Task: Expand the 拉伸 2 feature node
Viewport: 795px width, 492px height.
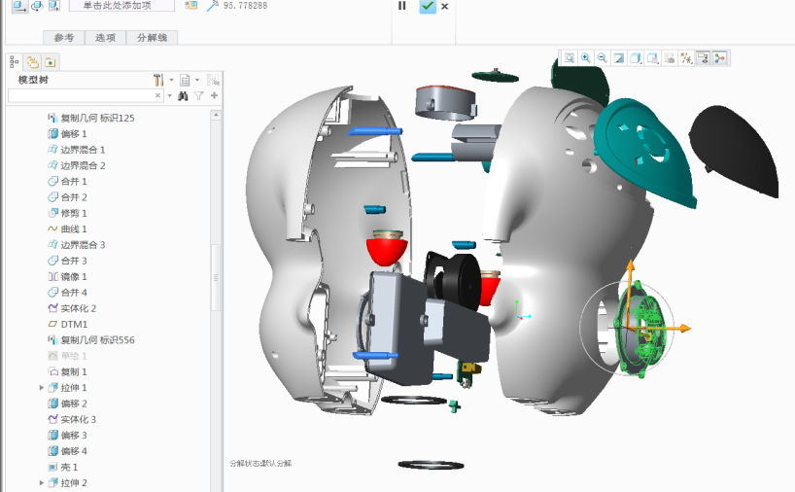Action: [x=42, y=483]
